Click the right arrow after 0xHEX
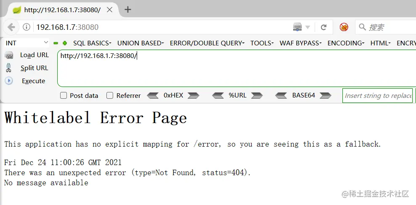Viewport: 416px width, 205px height. [193, 95]
